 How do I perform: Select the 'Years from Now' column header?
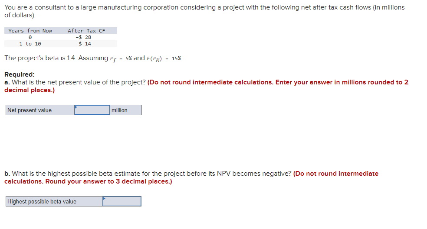pos(30,31)
